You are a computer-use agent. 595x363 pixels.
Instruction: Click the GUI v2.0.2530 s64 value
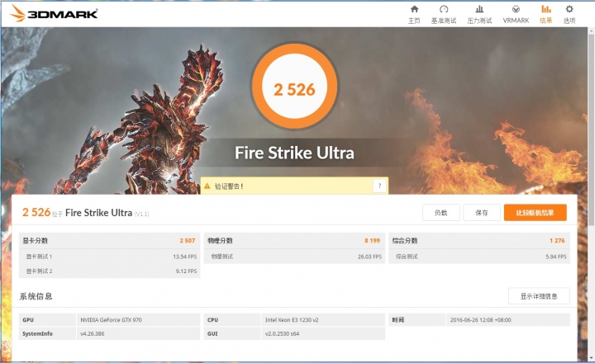(282, 334)
